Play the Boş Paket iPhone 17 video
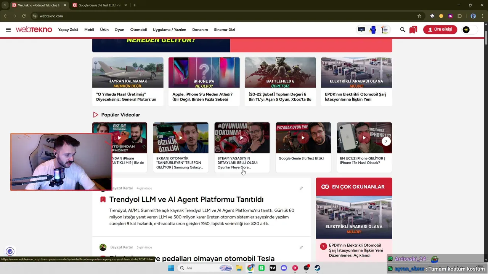The height and width of the screenshot is (274, 488). pos(364,138)
